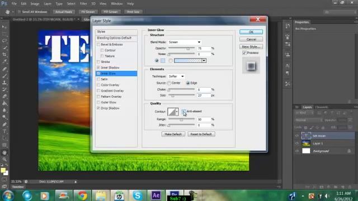Disable the Drop Shadow checkbox

click(x=98, y=108)
